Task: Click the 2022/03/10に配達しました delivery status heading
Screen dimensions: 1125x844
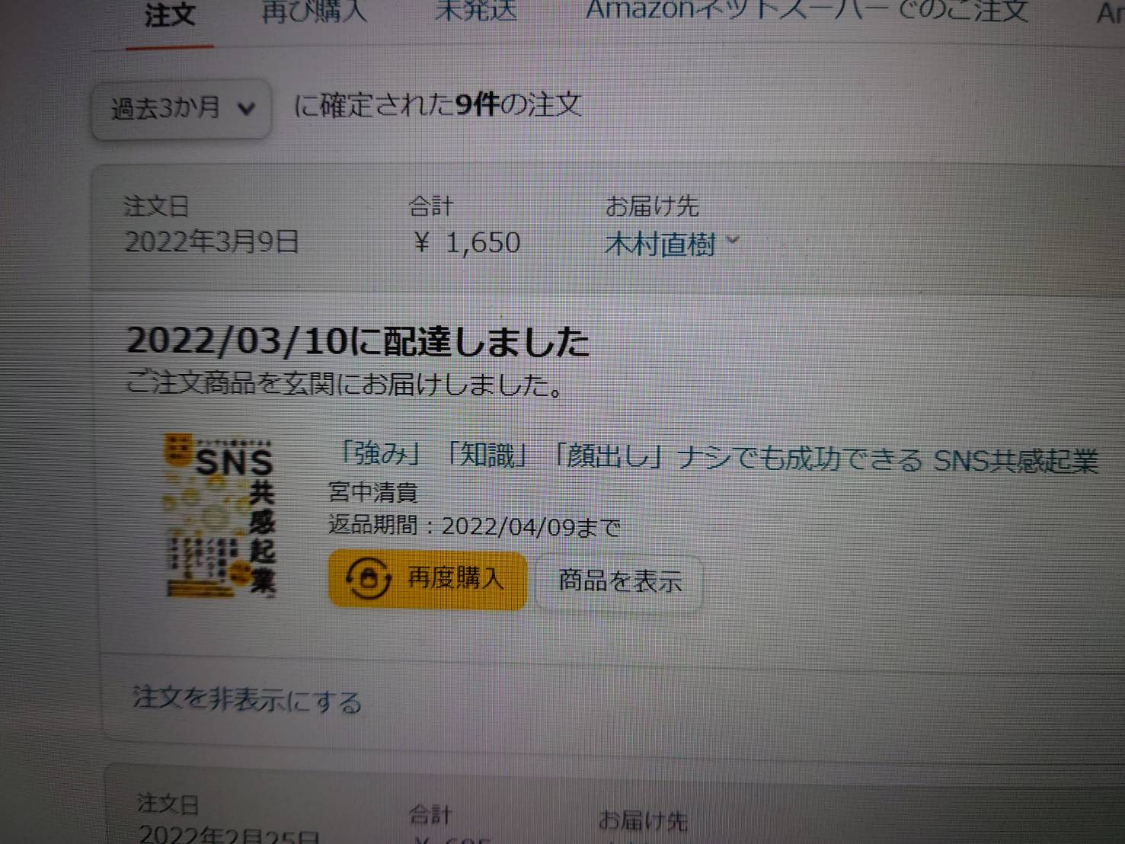Action: click(x=357, y=341)
